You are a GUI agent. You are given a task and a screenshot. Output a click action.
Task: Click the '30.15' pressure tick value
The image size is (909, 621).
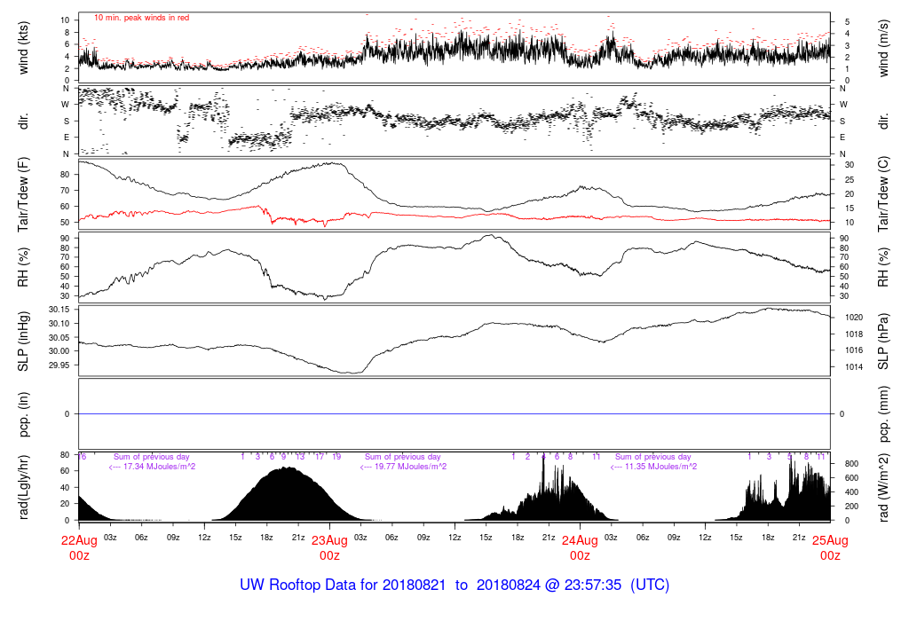(59, 310)
